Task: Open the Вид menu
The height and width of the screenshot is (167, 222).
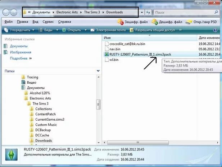Action: pos(35,22)
